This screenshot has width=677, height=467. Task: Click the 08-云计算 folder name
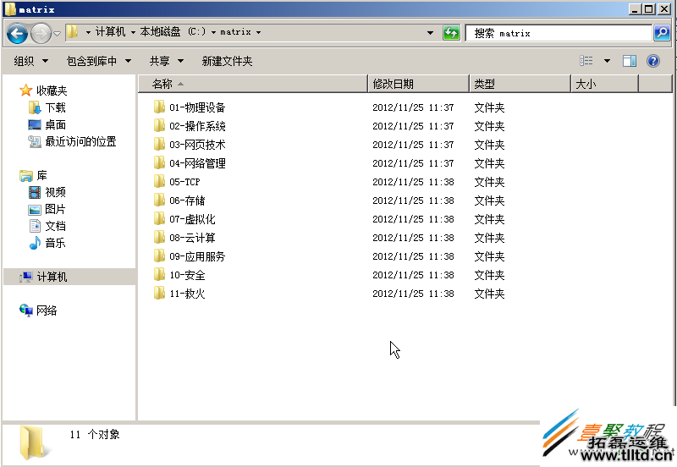(x=192, y=238)
